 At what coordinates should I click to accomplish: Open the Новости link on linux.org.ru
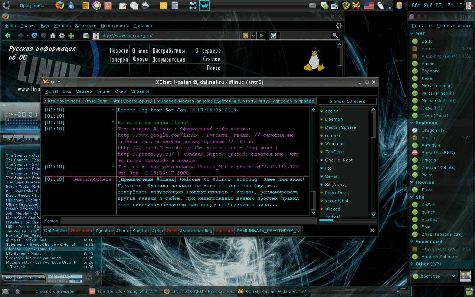(x=119, y=51)
